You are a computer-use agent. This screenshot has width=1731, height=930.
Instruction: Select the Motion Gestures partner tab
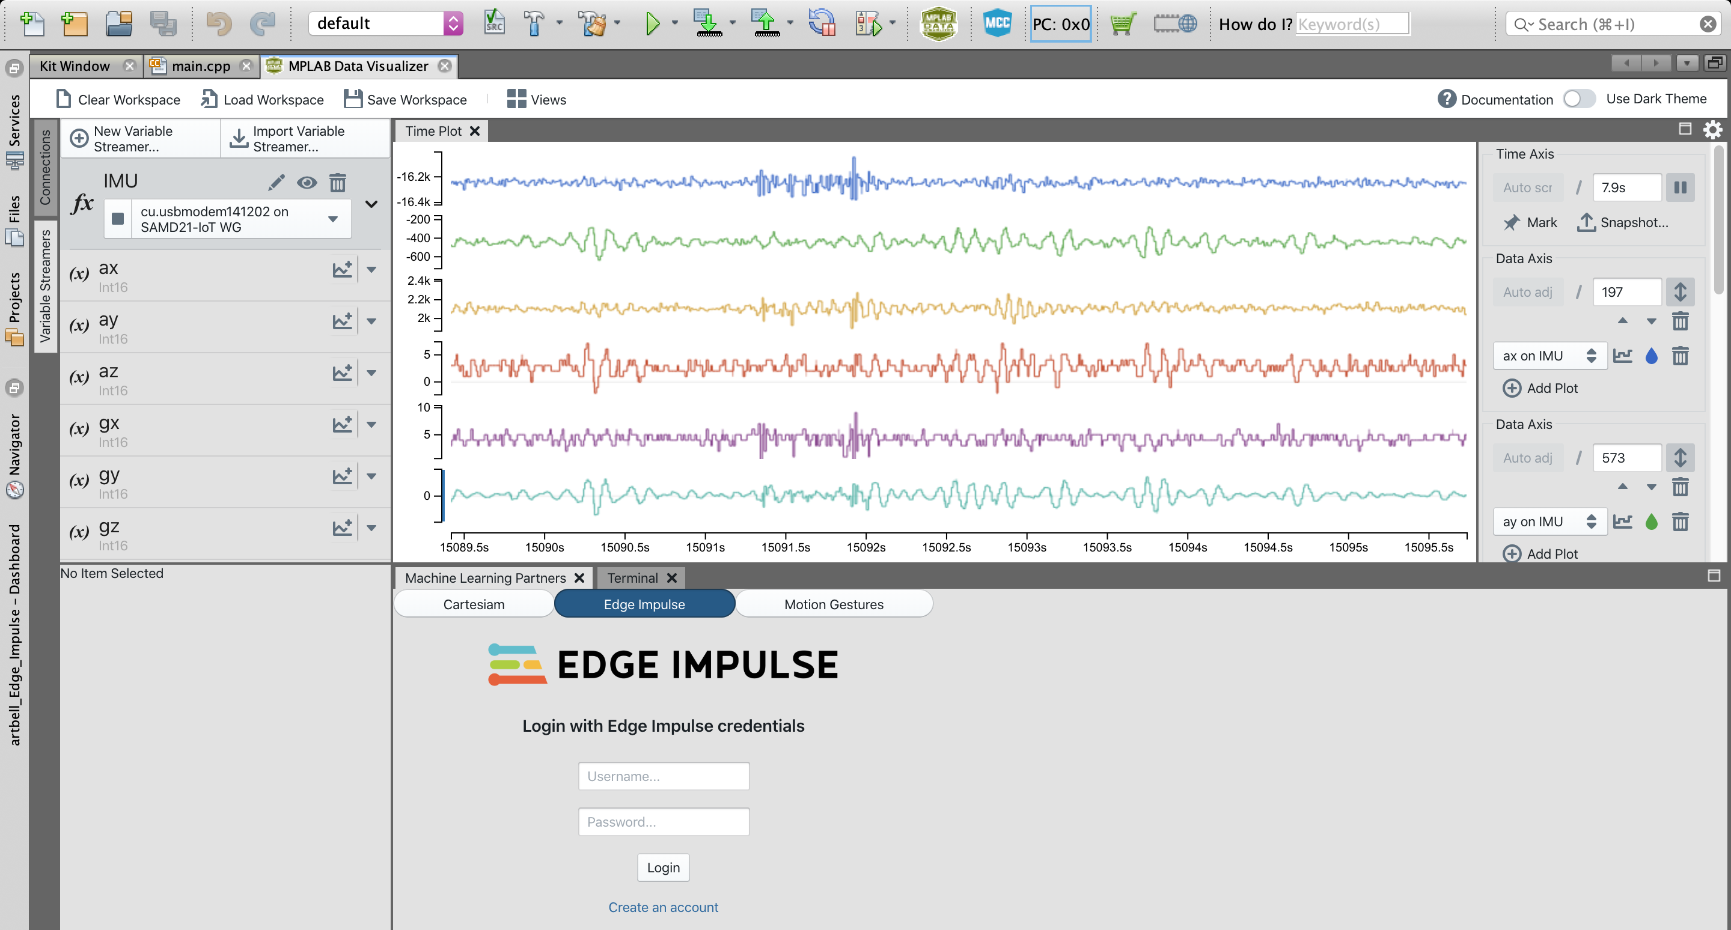[x=833, y=604]
